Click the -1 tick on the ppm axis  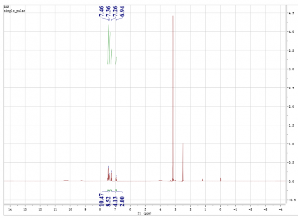coord(235,209)
